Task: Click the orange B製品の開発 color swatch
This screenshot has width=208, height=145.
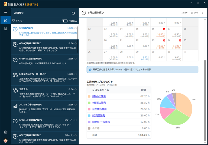Action: pyautogui.click(x=89, y=96)
